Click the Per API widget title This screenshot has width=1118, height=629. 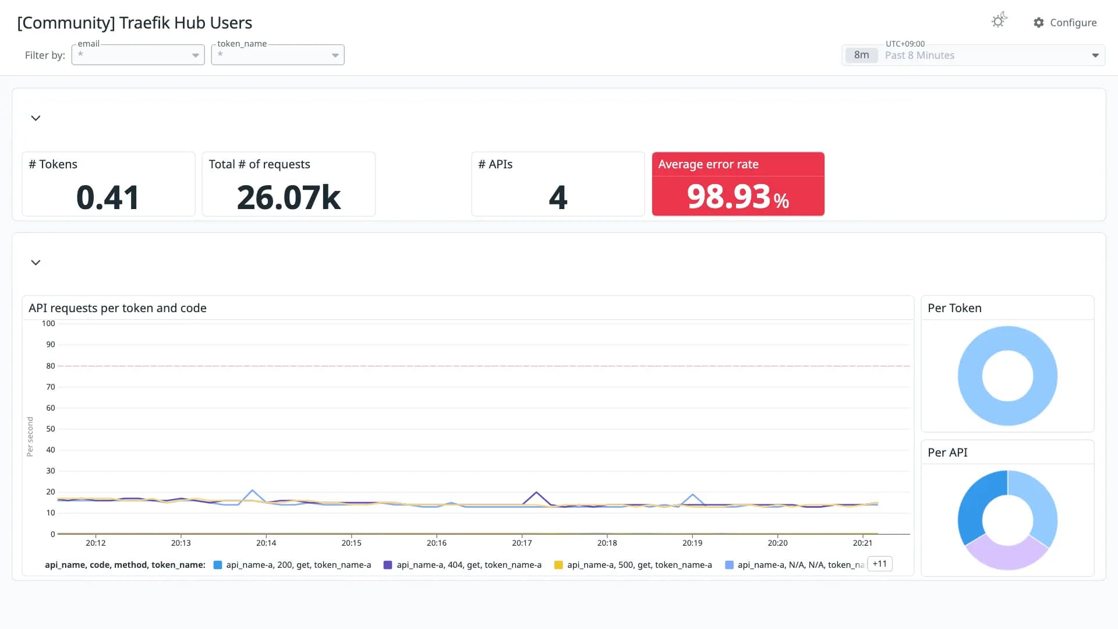pos(947,453)
